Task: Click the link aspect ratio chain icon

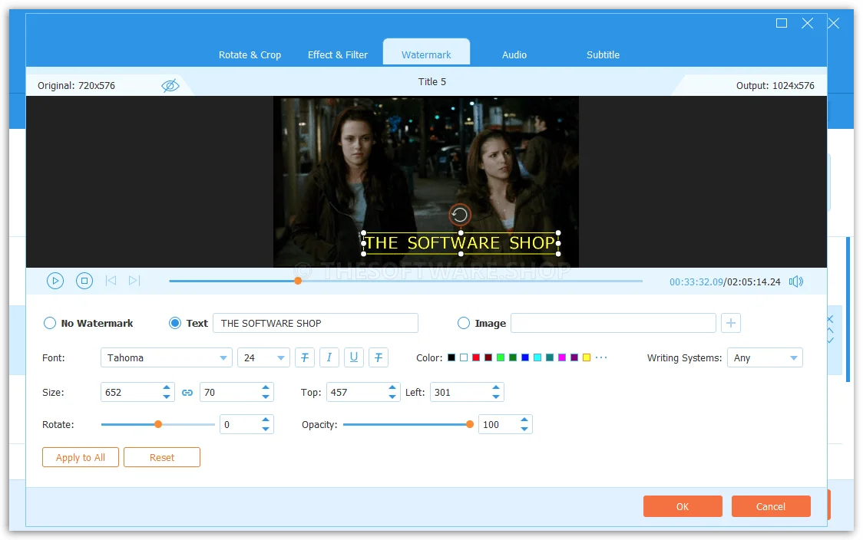Action: tap(187, 393)
